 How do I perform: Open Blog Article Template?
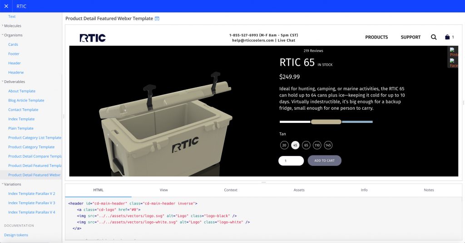point(26,100)
